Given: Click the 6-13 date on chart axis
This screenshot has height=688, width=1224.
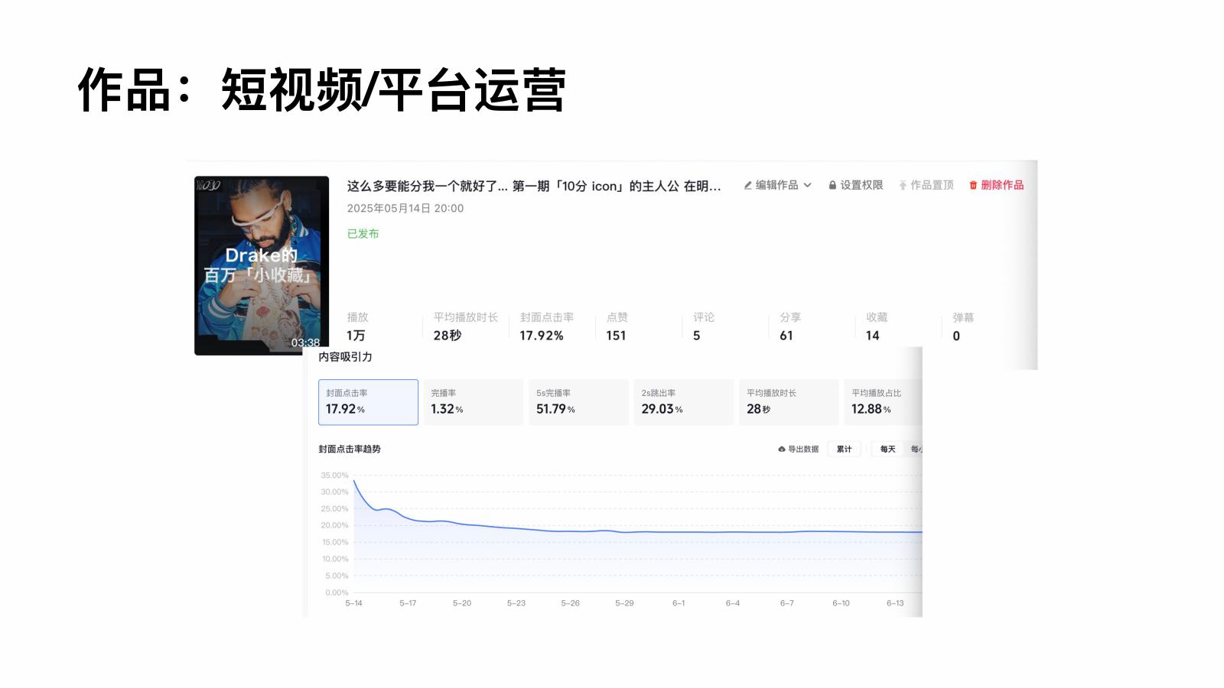Looking at the screenshot, I should coord(895,603).
